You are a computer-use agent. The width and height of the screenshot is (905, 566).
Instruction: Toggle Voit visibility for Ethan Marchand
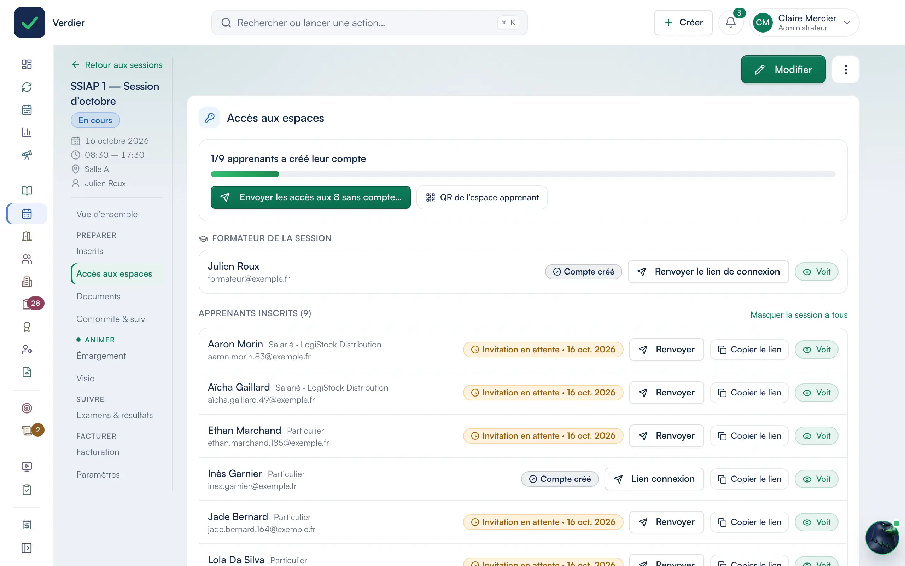(816, 436)
